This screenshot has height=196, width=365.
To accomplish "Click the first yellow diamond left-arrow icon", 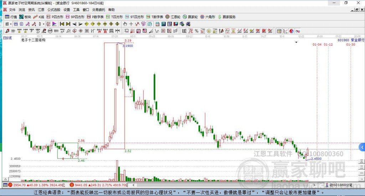I will click(87, 24).
